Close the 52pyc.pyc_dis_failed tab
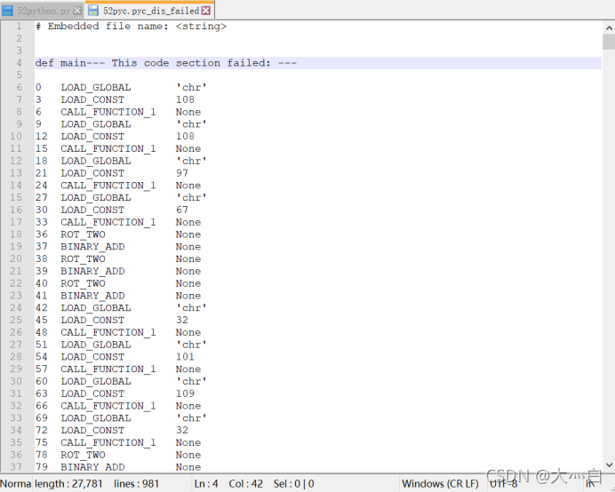615x492 pixels. (x=205, y=11)
